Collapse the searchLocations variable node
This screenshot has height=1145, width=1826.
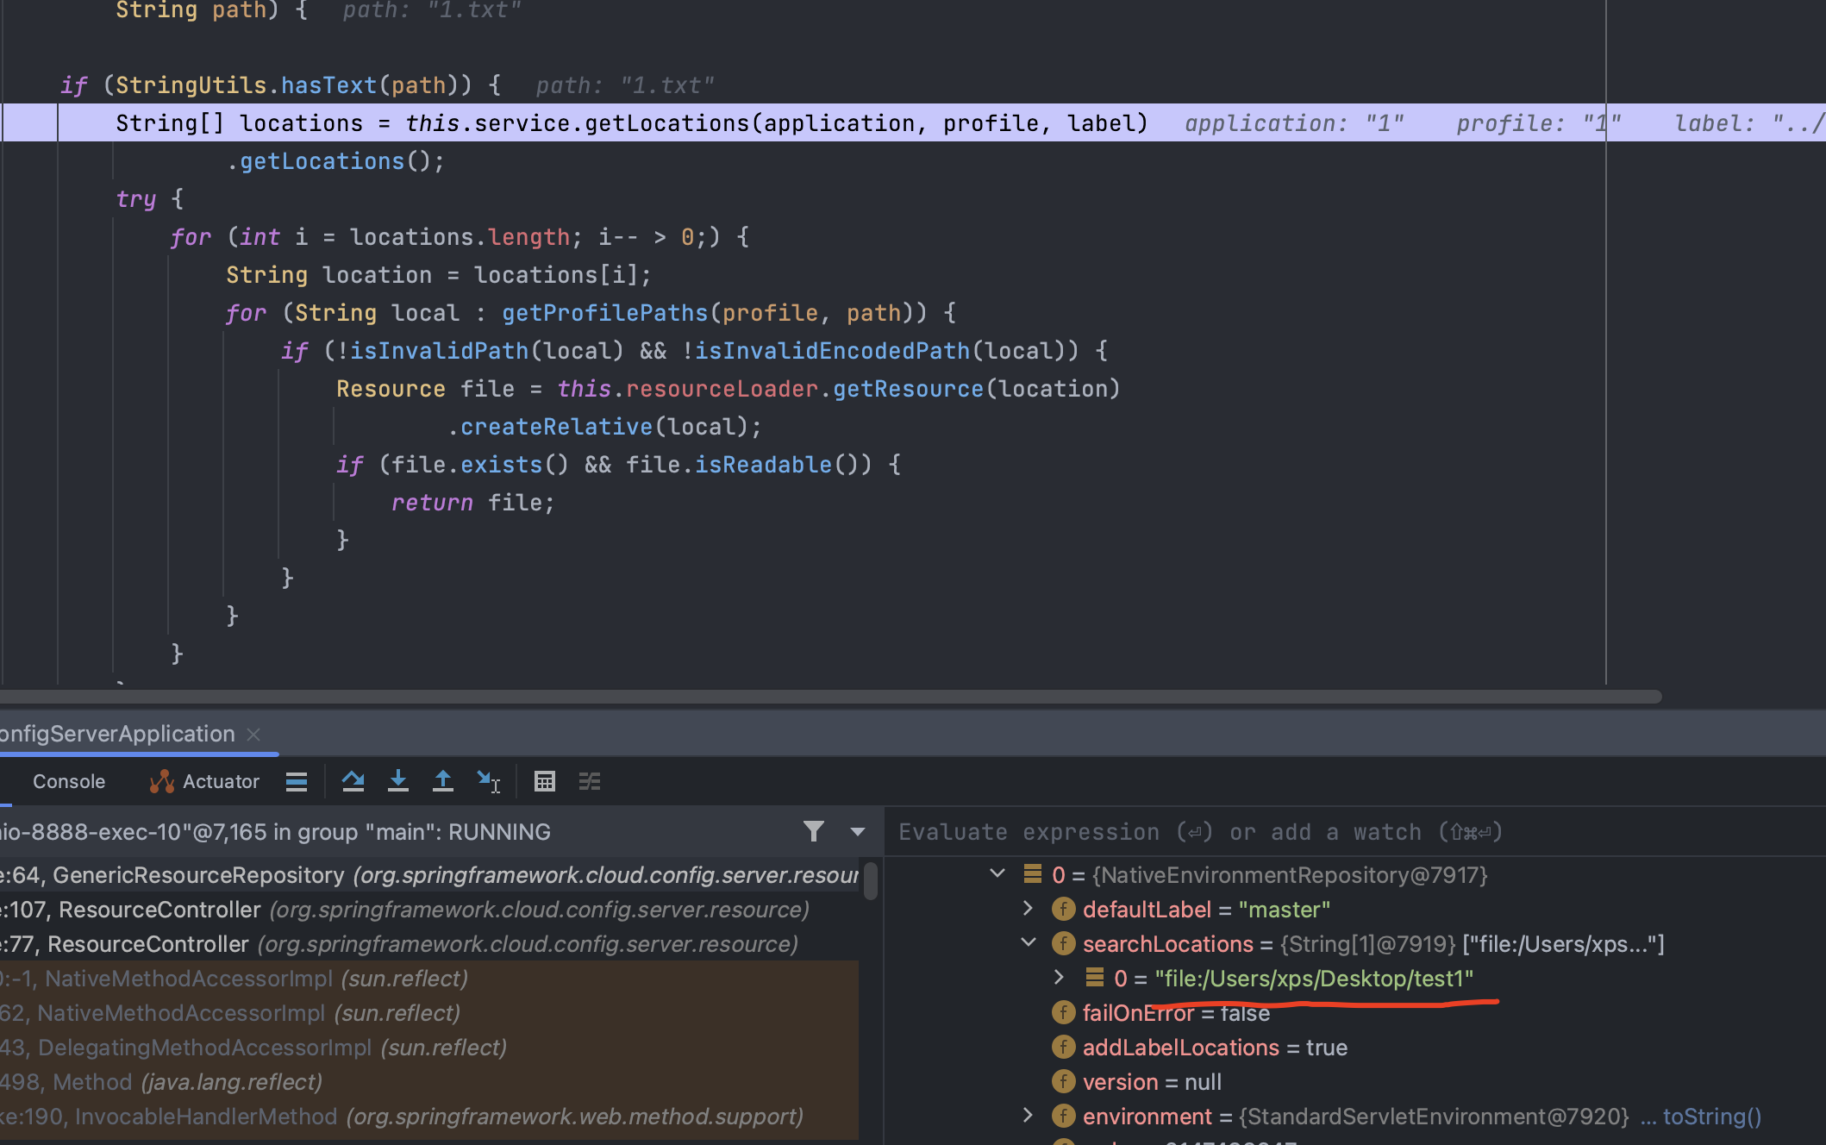(1028, 943)
